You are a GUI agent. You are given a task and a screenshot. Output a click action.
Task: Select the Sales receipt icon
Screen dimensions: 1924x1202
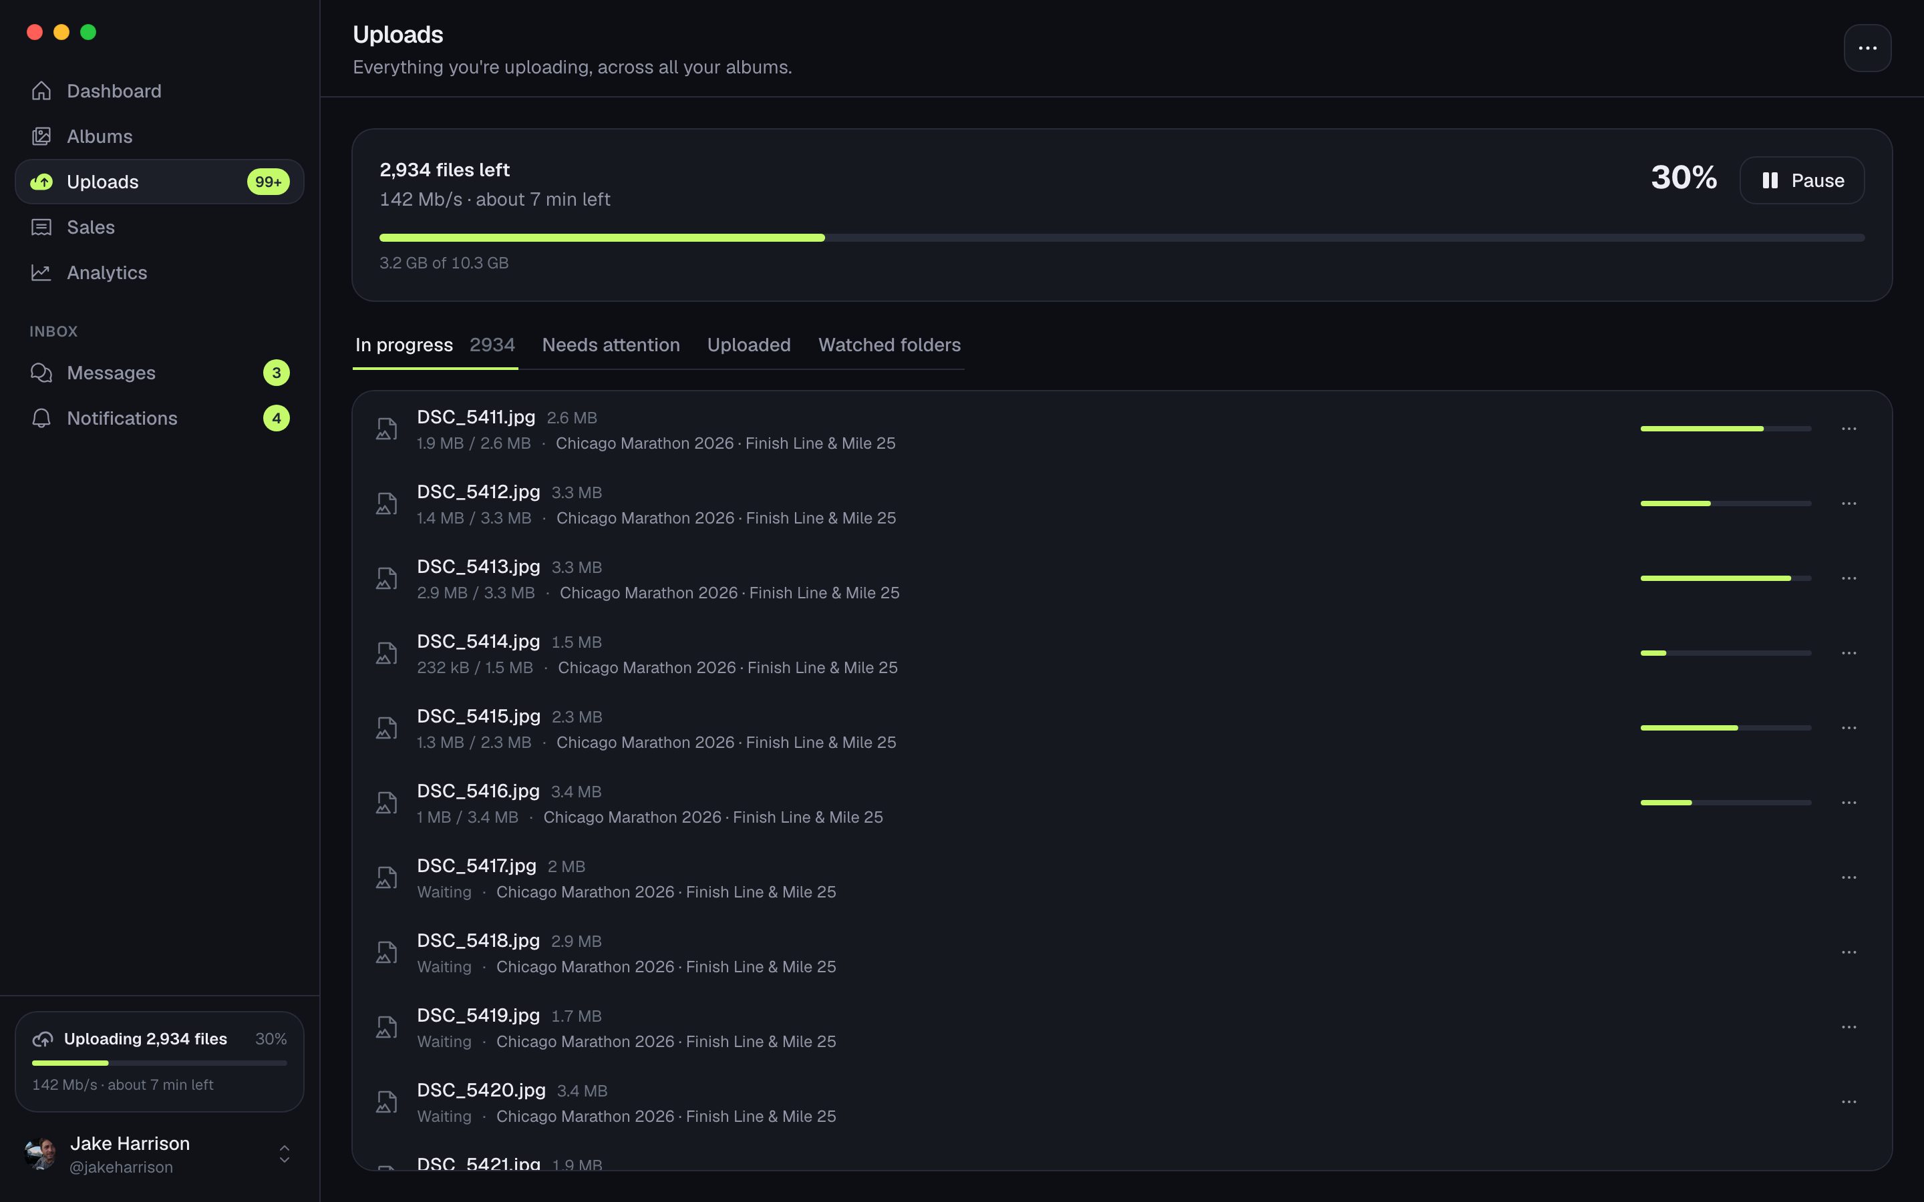pos(41,227)
